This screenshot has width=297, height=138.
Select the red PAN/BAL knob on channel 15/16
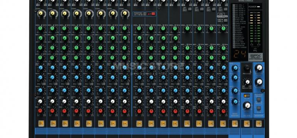pyautogui.click(x=200, y=111)
